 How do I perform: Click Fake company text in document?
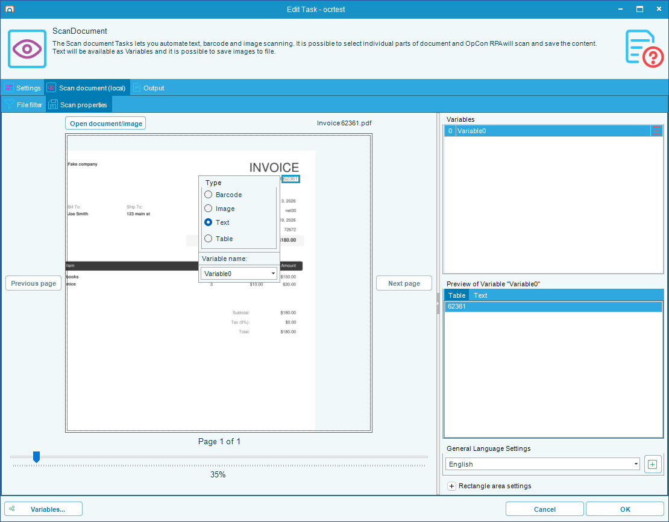[83, 165]
